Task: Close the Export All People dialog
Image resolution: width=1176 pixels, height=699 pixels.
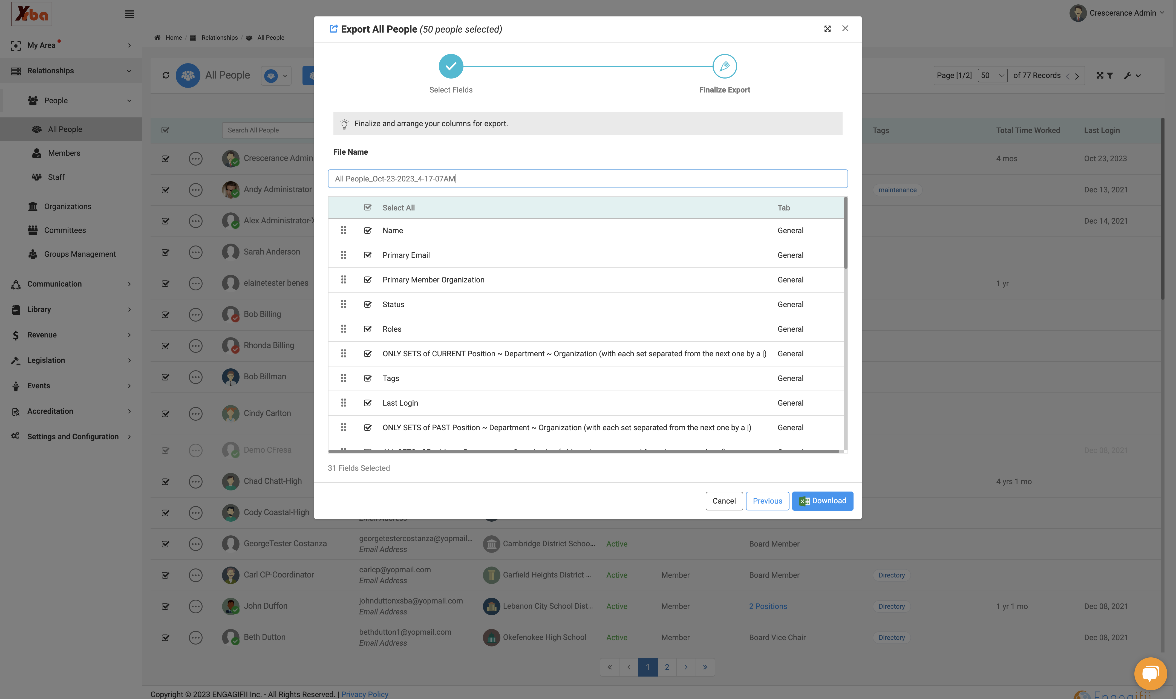Action: (x=845, y=28)
